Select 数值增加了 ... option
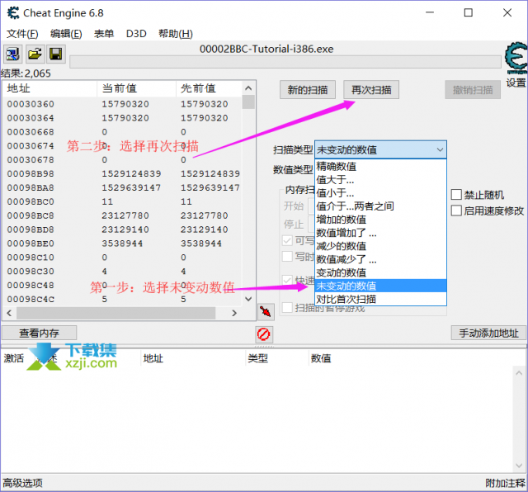This screenshot has width=528, height=492. tap(380, 233)
